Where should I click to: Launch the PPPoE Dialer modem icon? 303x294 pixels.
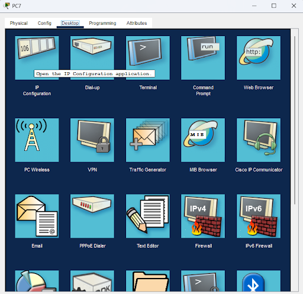92,216
